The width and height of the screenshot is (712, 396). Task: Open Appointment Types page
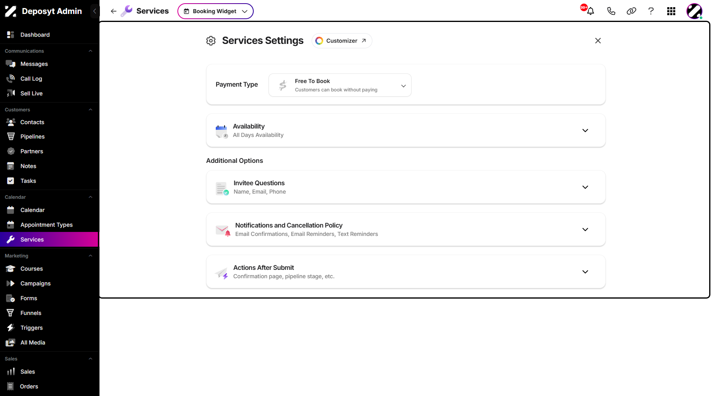49,225
